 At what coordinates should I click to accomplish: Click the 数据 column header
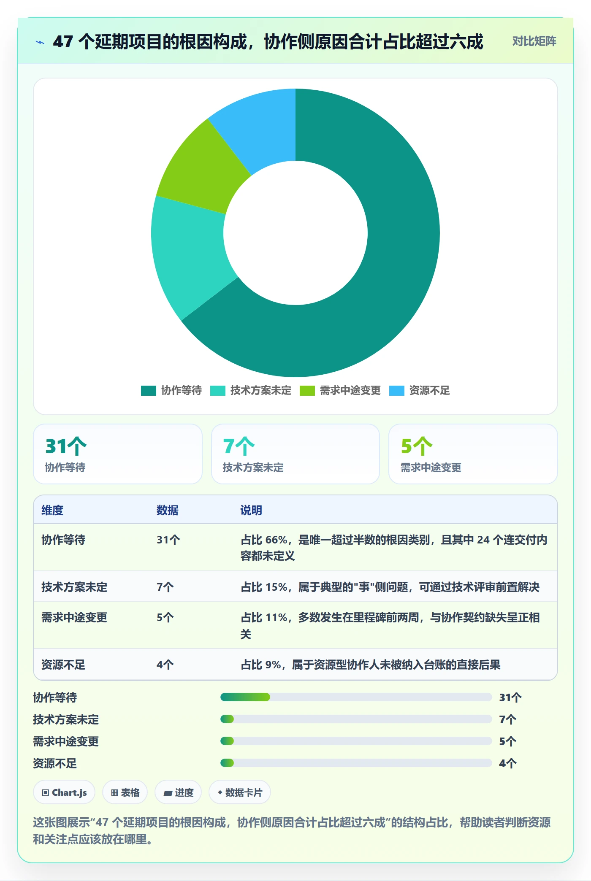pyautogui.click(x=168, y=510)
